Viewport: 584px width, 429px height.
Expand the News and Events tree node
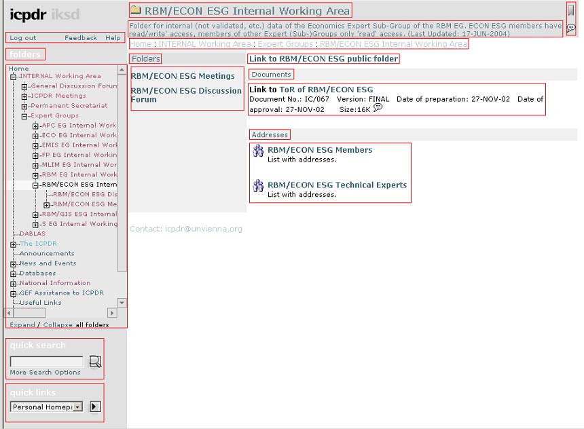[14, 264]
